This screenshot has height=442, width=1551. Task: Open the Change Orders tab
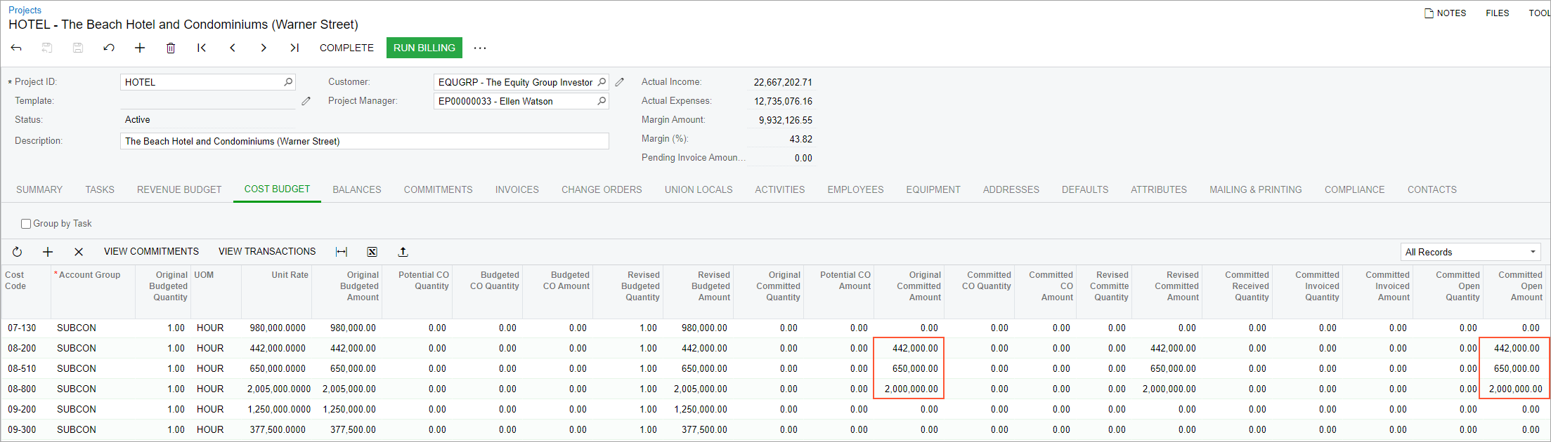pos(602,189)
